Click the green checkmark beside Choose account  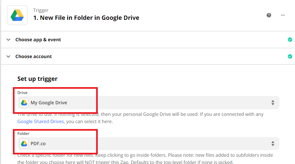[x=290, y=56]
